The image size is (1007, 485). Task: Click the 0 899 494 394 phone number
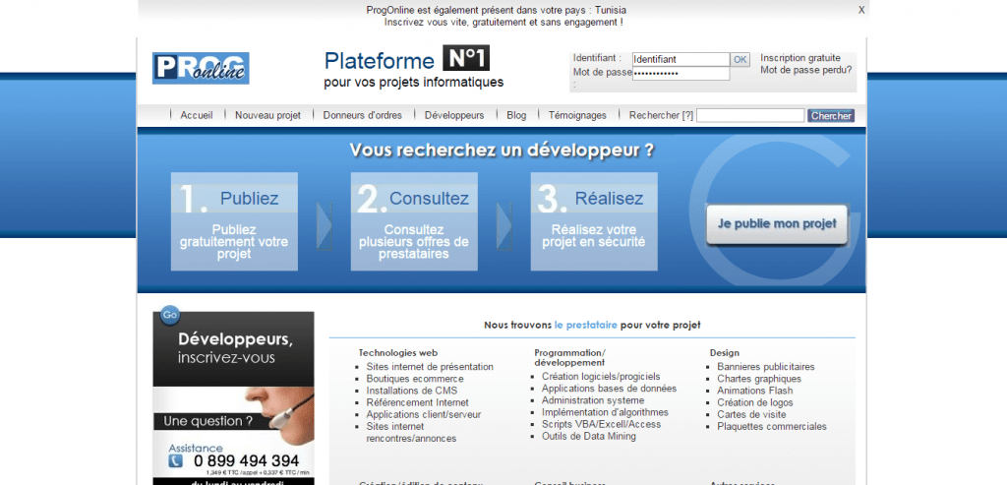point(246,461)
